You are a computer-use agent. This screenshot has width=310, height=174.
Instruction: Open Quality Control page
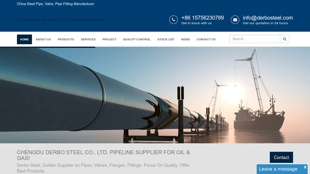(137, 39)
